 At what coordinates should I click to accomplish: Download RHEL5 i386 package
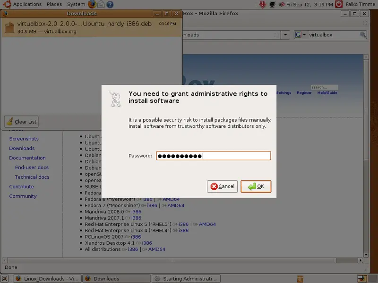tap(183, 225)
